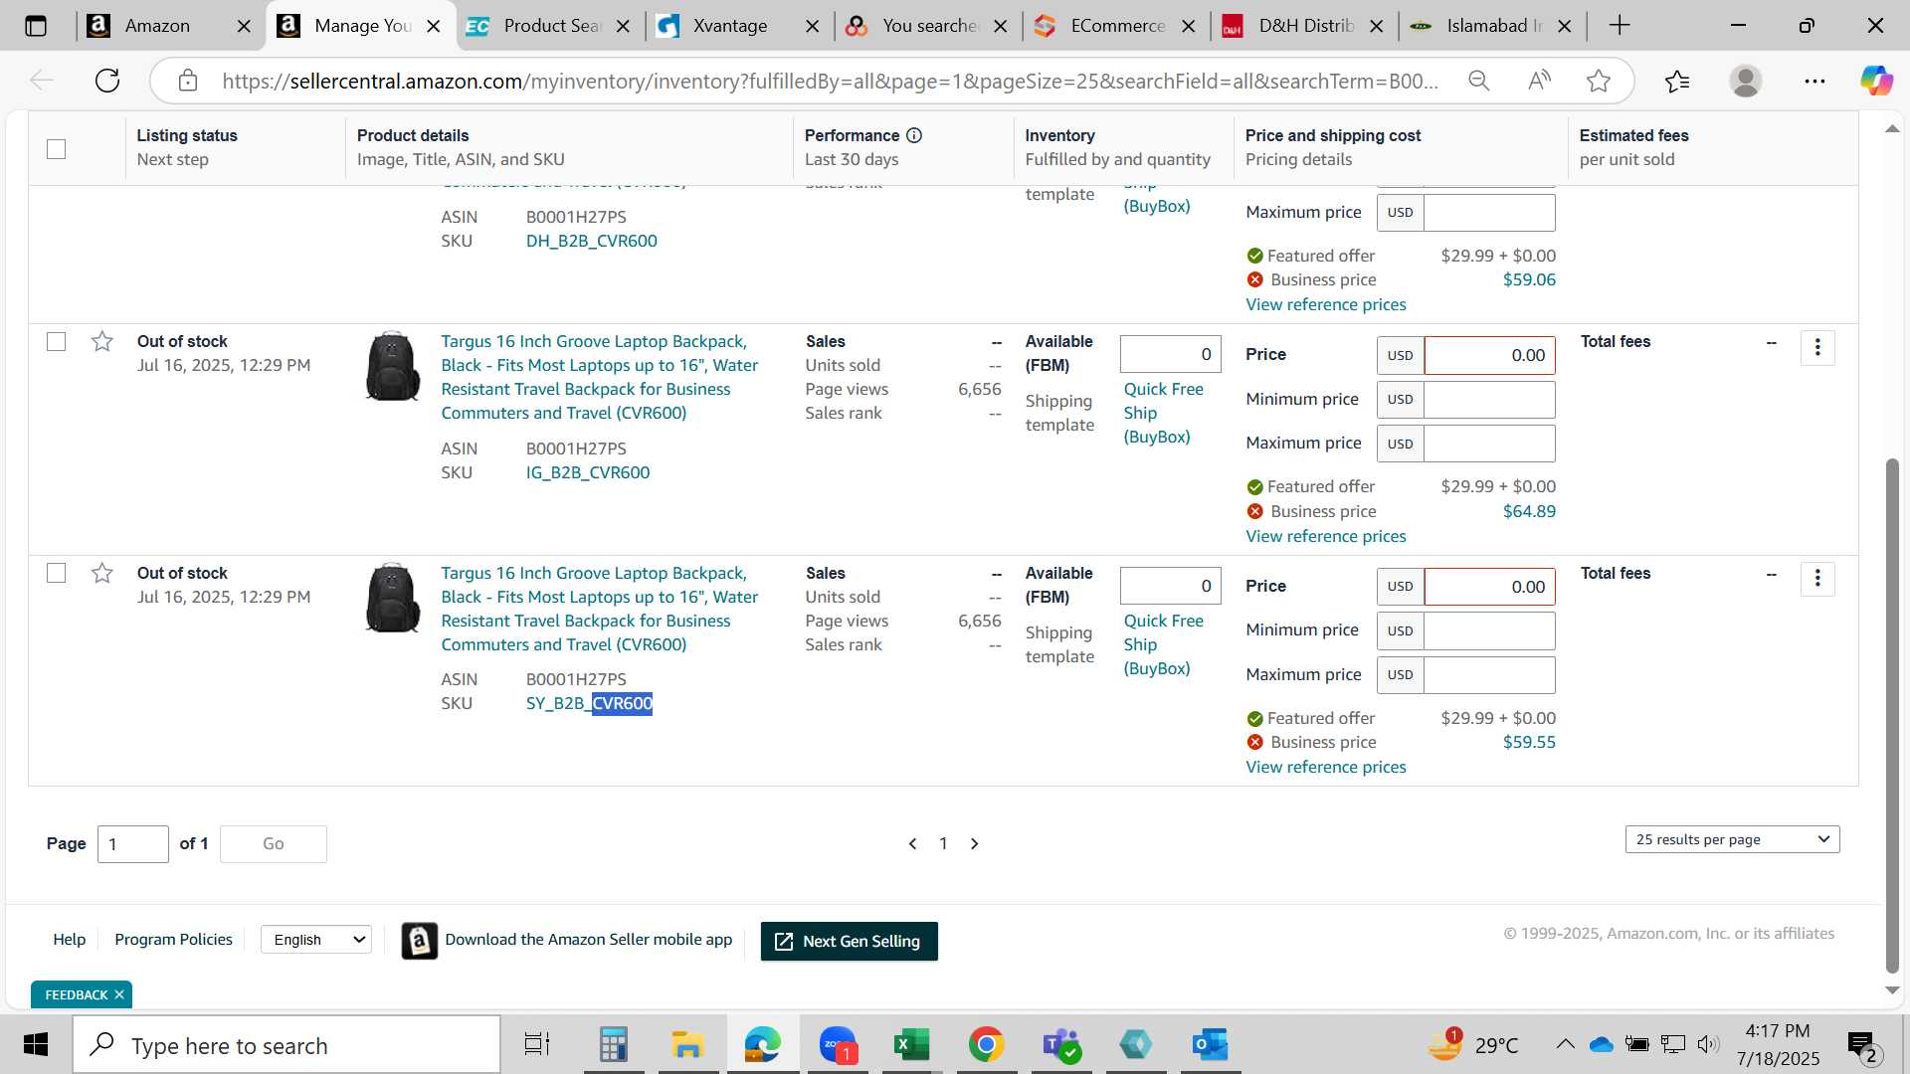
Task: Click Maximum price field for IG_B2B_CVR600
Action: (x=1489, y=444)
